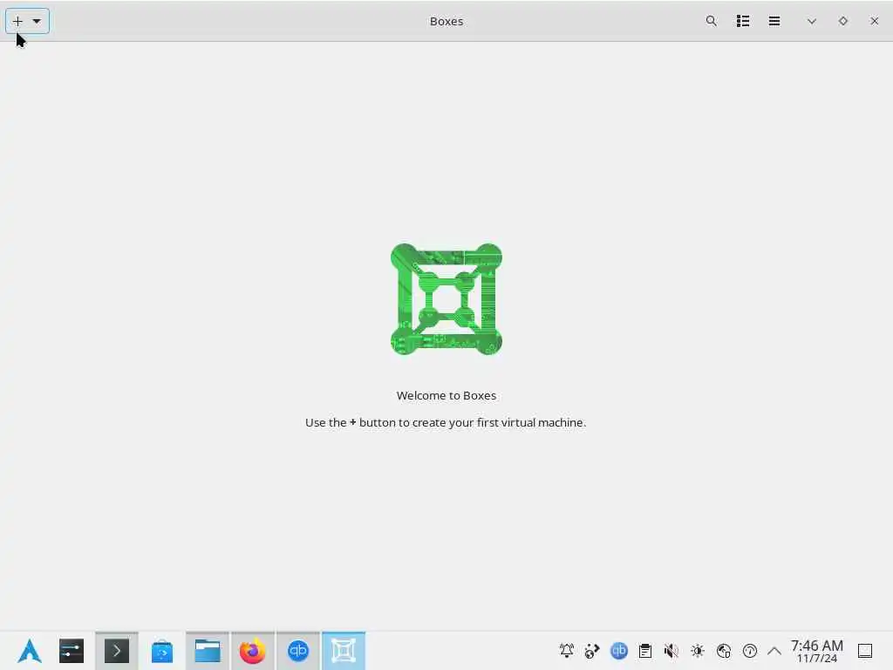The height and width of the screenshot is (670, 893).
Task: Close the Boxes window
Action: tap(874, 21)
